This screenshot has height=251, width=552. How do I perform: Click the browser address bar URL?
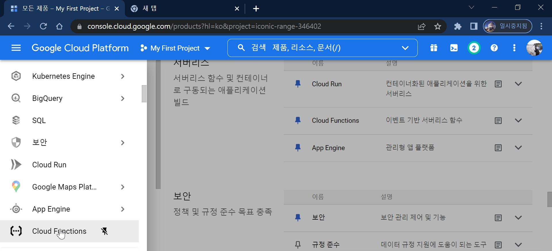(204, 26)
